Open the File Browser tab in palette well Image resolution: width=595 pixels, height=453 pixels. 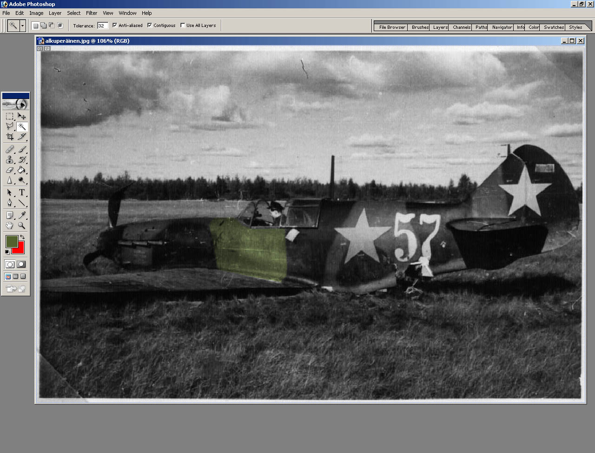392,27
